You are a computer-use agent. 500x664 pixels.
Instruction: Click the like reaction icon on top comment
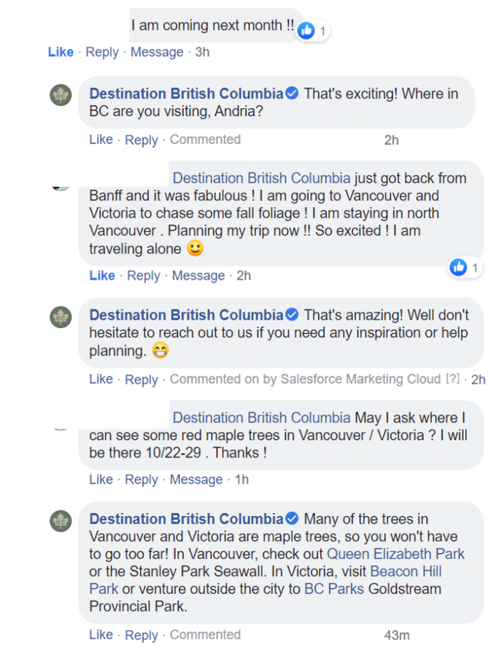[x=306, y=30]
